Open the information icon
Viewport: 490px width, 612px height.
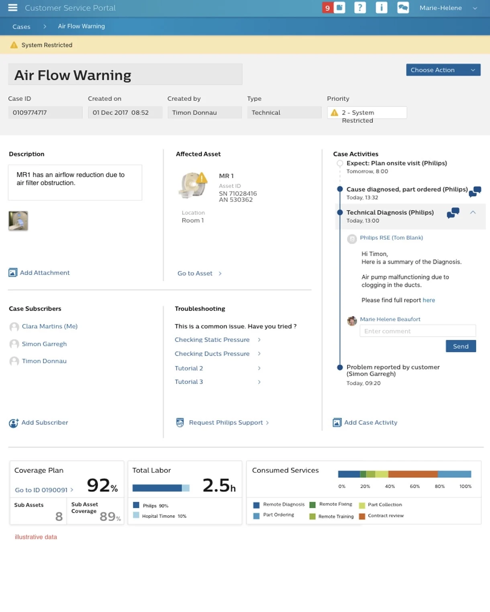(x=382, y=8)
